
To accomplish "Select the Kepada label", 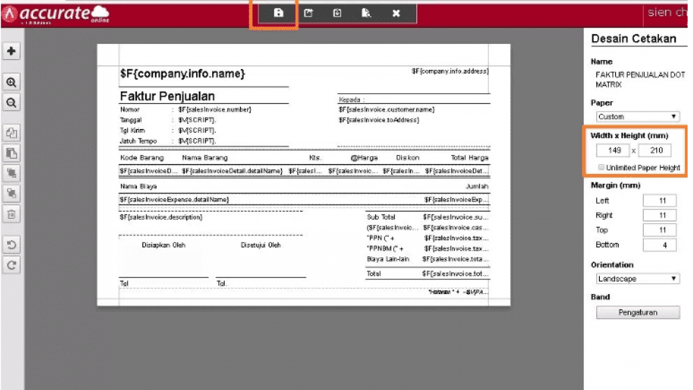I will pos(351,100).
